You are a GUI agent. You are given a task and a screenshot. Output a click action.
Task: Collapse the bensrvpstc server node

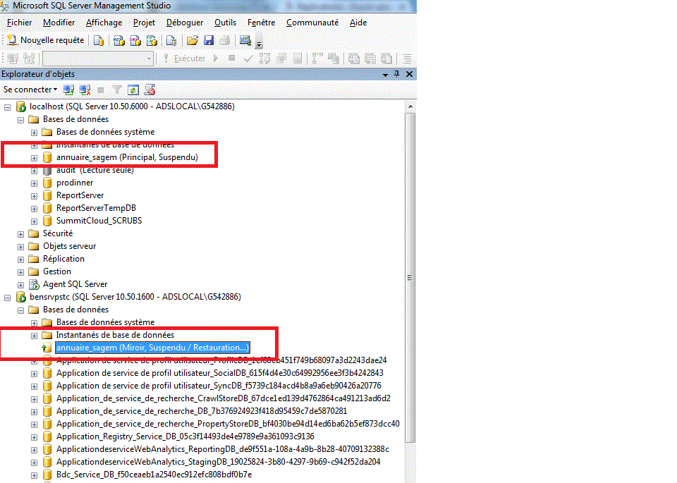coord(7,298)
